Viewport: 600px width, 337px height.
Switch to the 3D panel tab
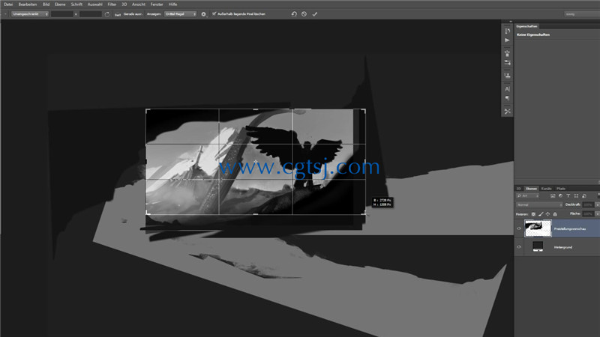coord(519,189)
